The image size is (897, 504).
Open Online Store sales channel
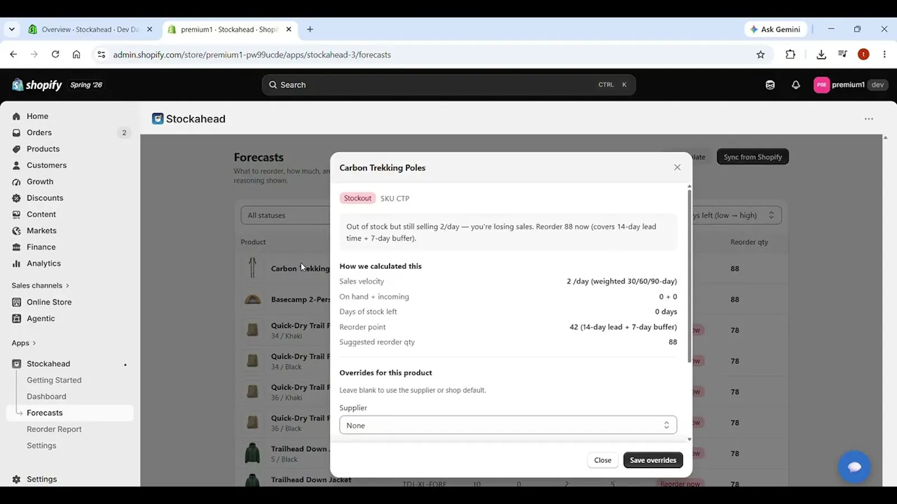click(49, 302)
